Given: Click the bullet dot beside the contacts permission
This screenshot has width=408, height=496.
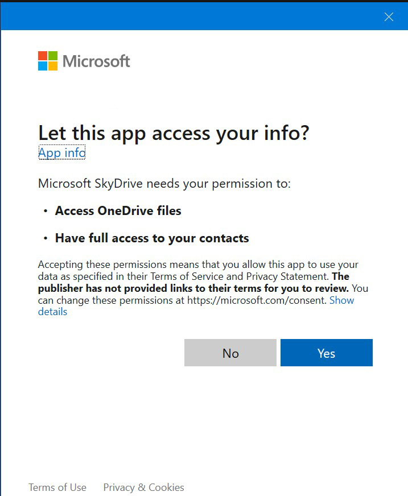Looking at the screenshot, I should click(x=46, y=239).
